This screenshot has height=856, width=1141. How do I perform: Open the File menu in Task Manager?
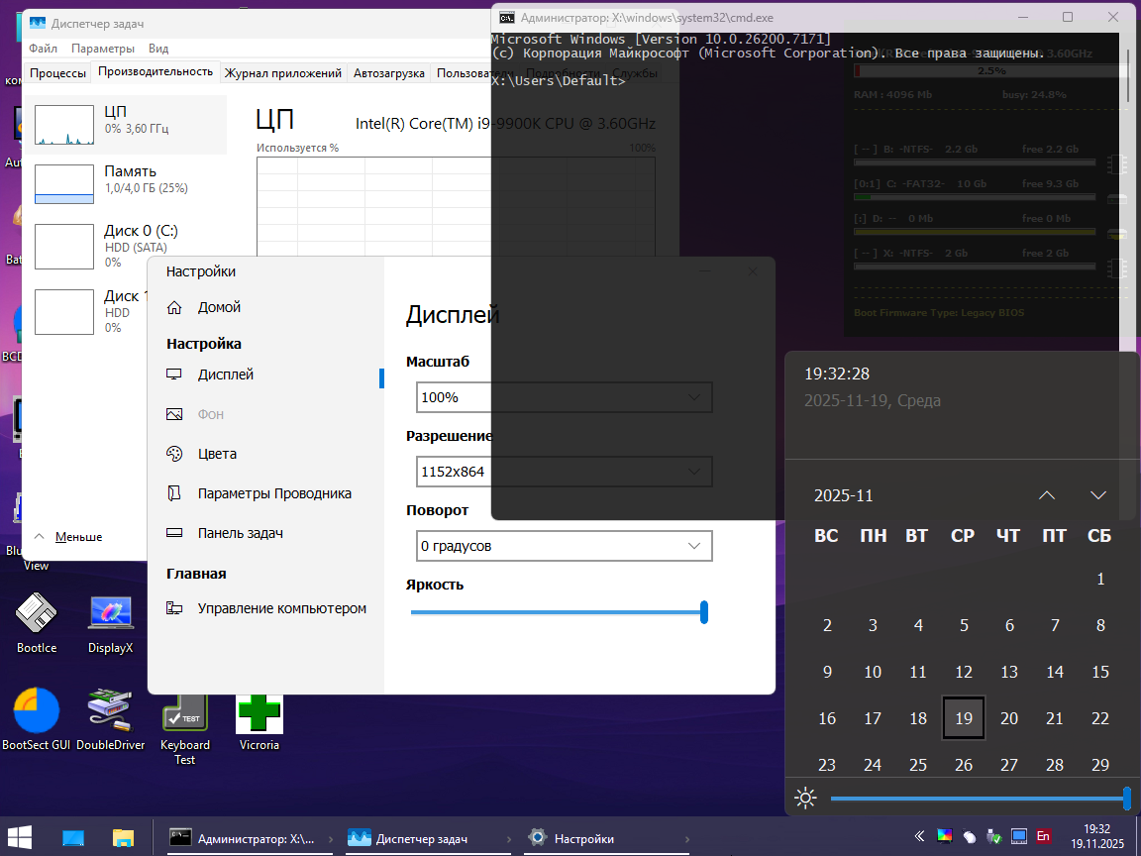click(x=43, y=48)
